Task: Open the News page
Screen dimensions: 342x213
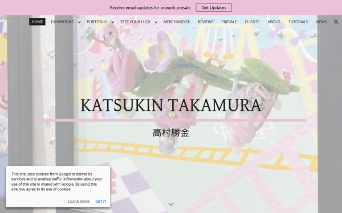Action: click(x=321, y=22)
